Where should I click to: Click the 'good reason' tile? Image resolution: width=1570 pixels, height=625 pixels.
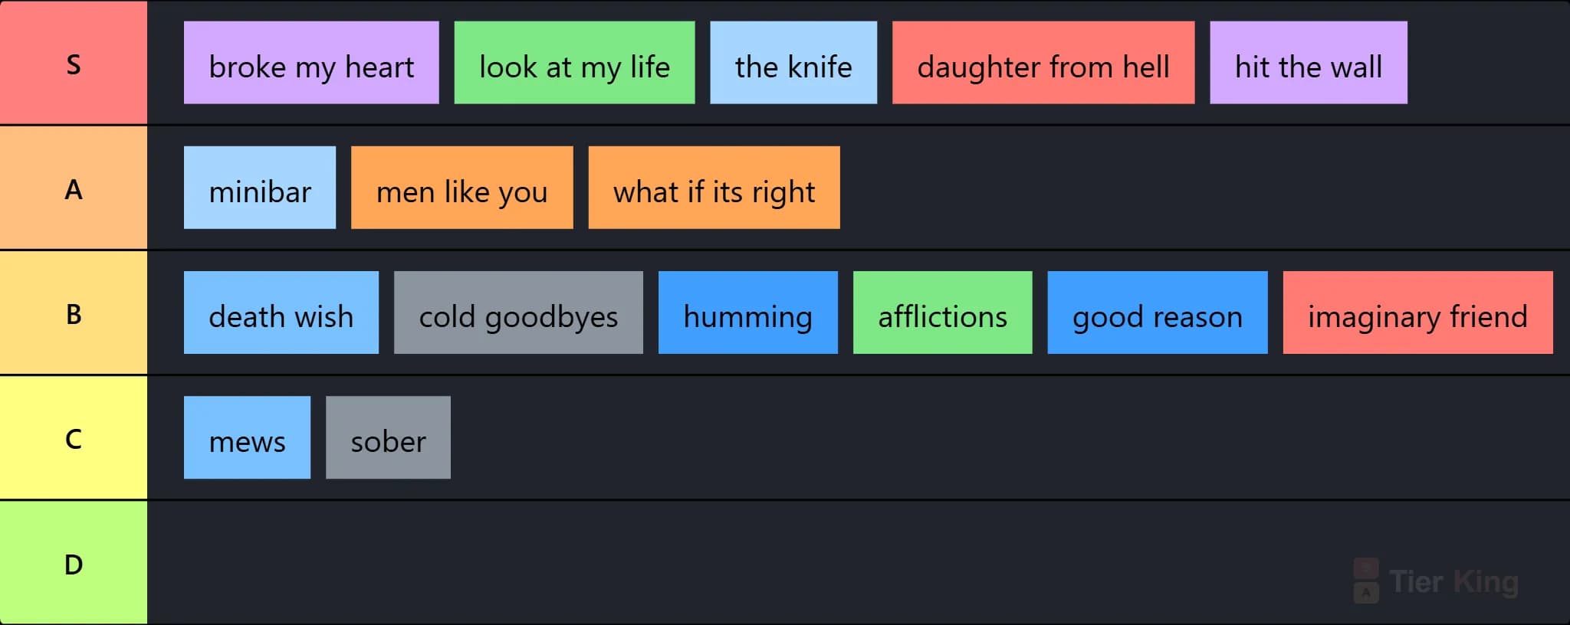1158,312
